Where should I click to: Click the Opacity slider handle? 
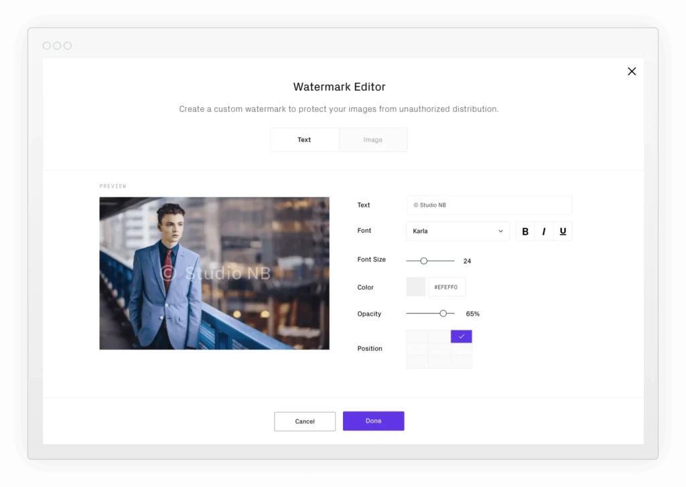click(443, 313)
